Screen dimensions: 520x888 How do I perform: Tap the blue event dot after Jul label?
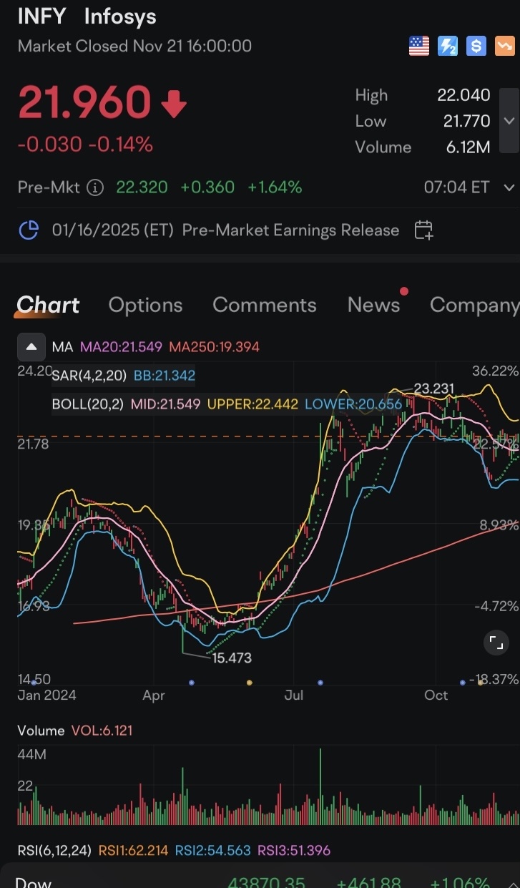pyautogui.click(x=320, y=683)
